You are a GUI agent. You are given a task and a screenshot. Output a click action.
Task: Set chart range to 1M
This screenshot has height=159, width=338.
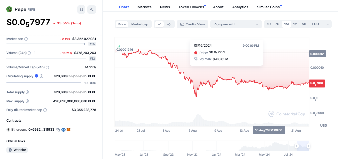pyautogui.click(x=286, y=24)
